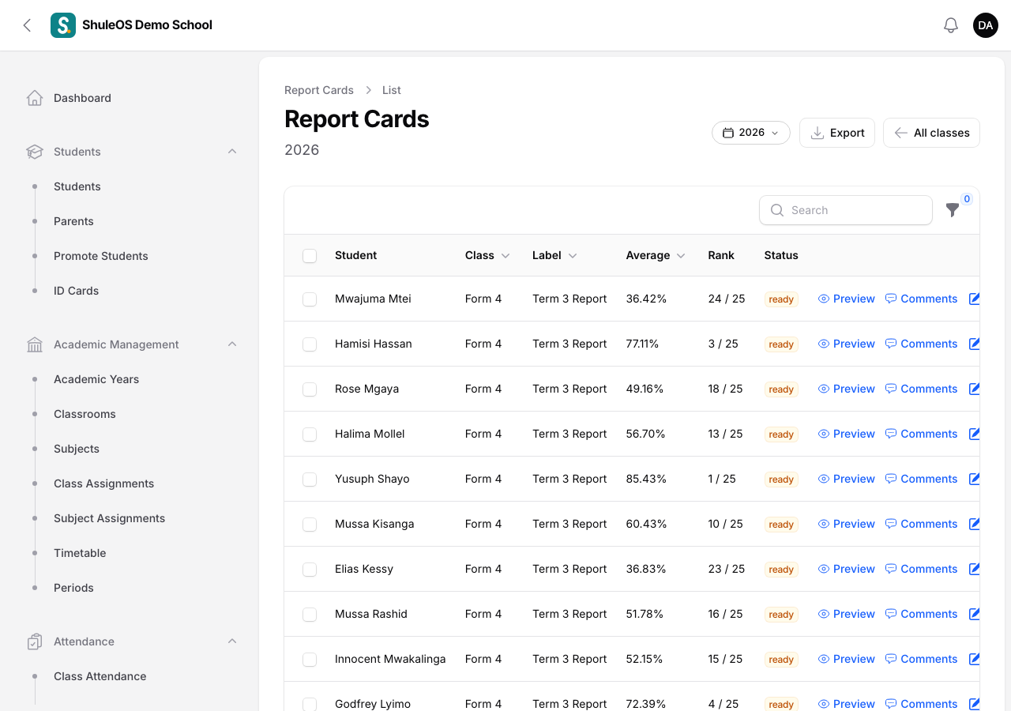Viewport: 1011px width, 711px height.
Task: Open Class Attendance in sidebar
Action: 100,676
